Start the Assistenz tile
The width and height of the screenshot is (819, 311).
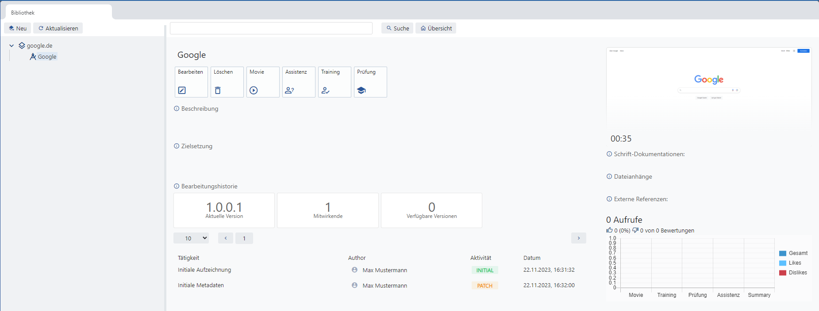coord(299,82)
